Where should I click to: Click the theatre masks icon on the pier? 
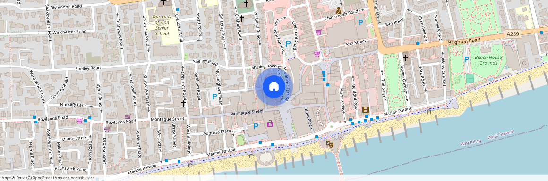[x=330, y=144]
